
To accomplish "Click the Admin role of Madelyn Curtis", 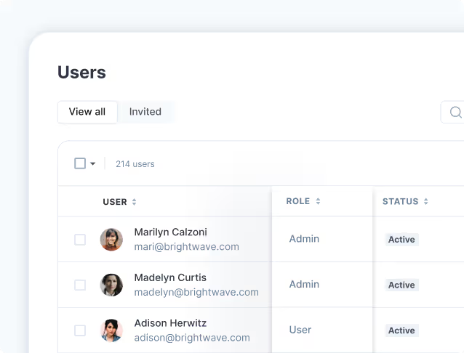I will point(304,284).
